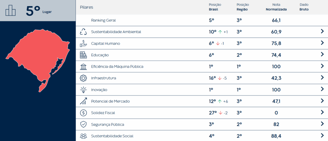Click the bank building Eficiência icon
Viewport: 328px width, 141px height.
click(83, 67)
